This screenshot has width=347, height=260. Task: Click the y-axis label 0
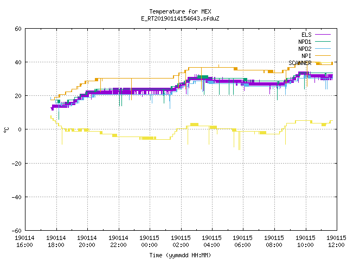coord(20,129)
